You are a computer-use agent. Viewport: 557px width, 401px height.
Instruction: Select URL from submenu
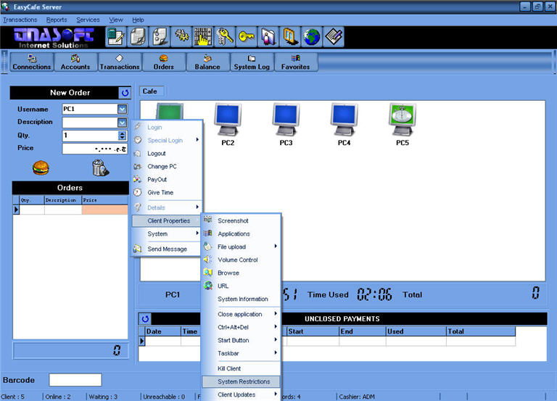click(x=242, y=286)
